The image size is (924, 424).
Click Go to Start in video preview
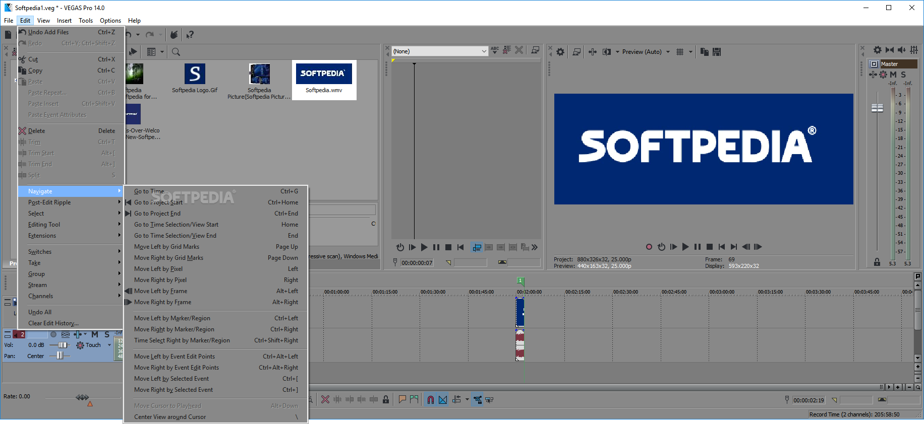pyautogui.click(x=722, y=247)
